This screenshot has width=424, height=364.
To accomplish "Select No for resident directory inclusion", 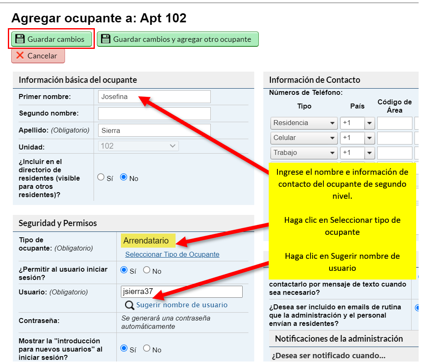I will [123, 177].
